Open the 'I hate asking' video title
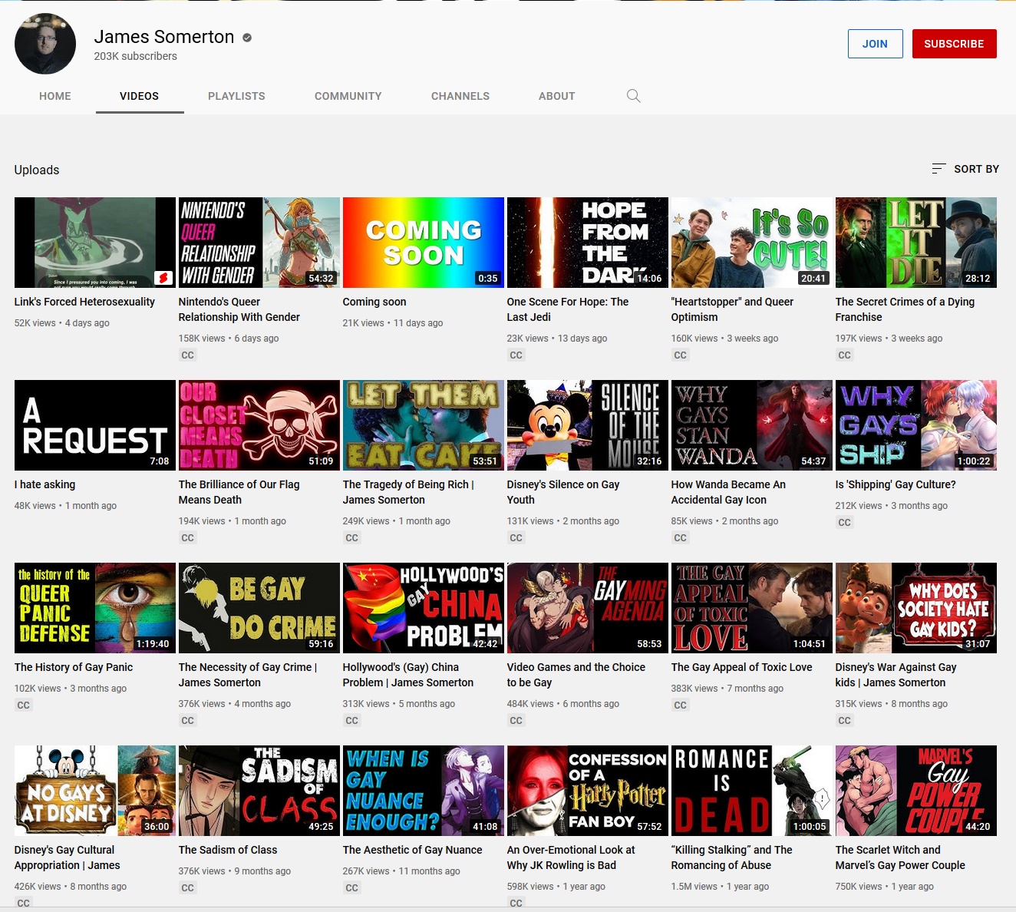Viewport: 1016px width, 912px height. [45, 484]
